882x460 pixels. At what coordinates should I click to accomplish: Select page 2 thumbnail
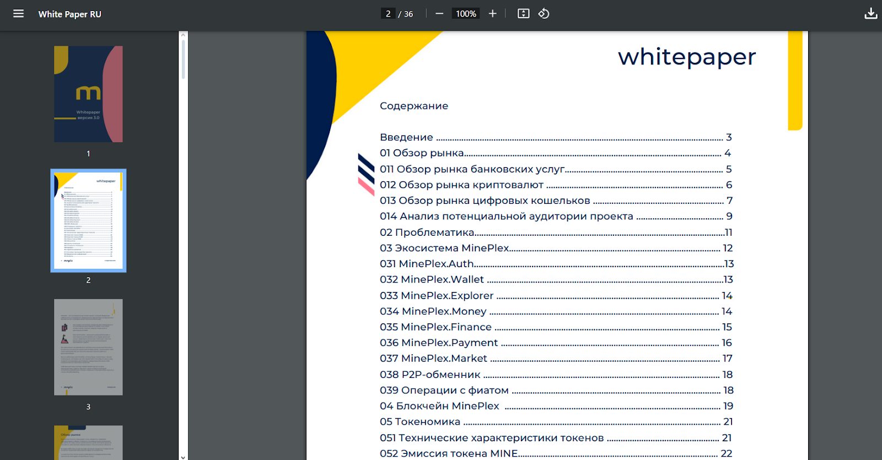click(88, 220)
